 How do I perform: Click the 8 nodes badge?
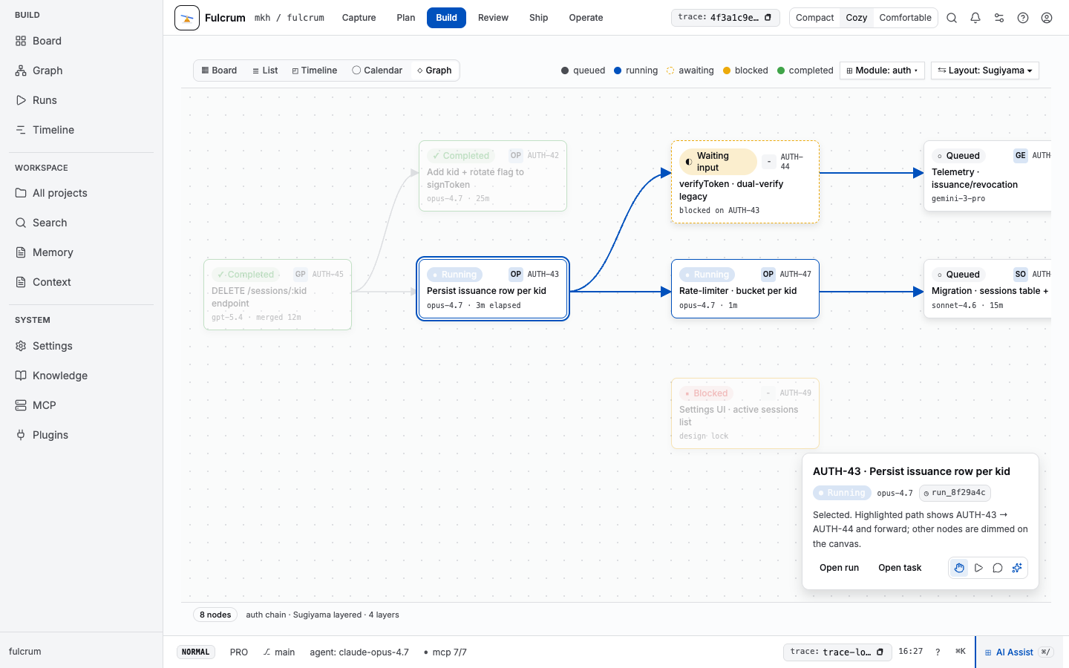pyautogui.click(x=215, y=615)
